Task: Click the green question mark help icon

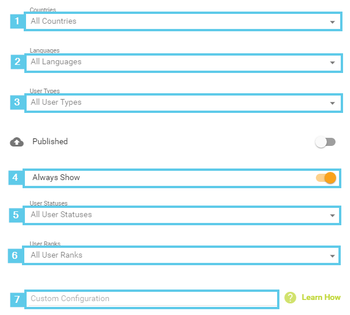Action: tap(290, 298)
